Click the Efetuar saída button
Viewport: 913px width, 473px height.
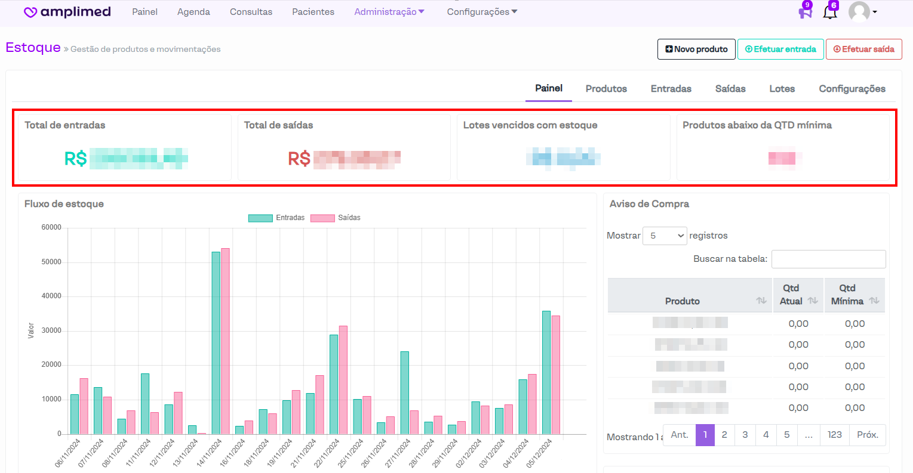863,50
